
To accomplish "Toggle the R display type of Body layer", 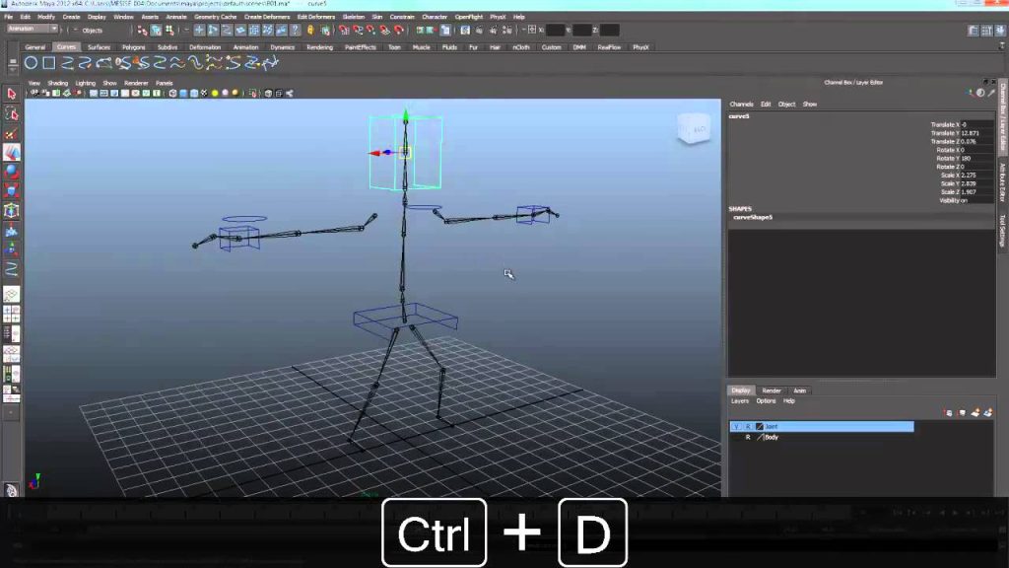I will coord(748,437).
